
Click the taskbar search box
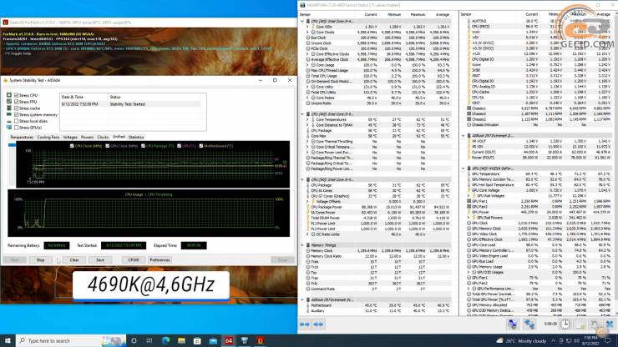[x=71, y=340]
